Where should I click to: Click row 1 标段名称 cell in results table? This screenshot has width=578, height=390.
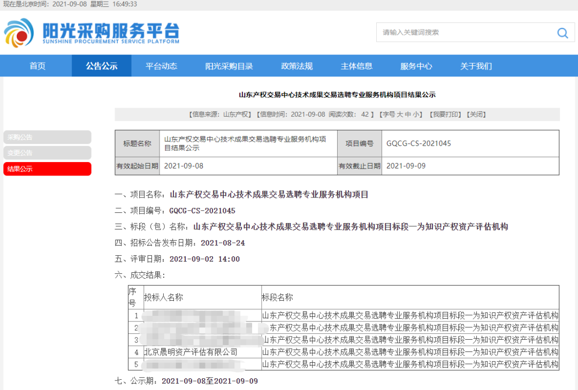[x=410, y=315]
